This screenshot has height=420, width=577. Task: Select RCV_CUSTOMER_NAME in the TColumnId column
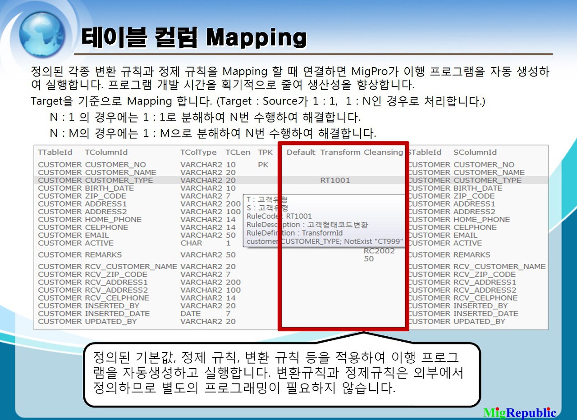(131, 266)
